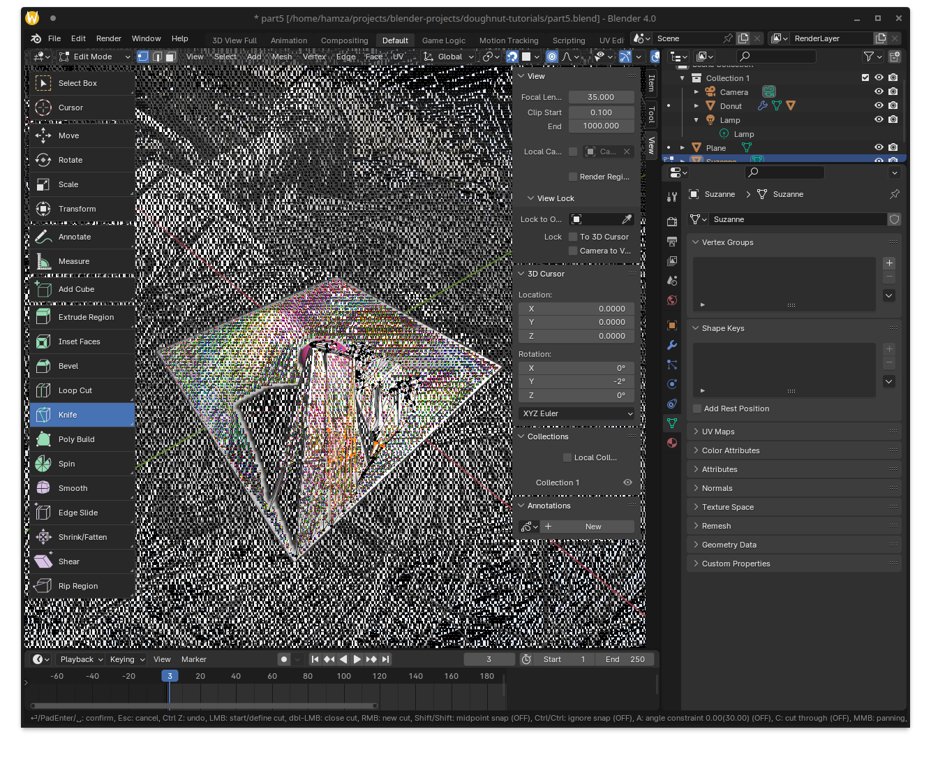Select the Shear tool

point(82,561)
